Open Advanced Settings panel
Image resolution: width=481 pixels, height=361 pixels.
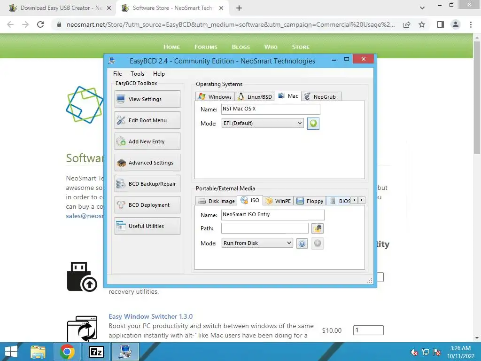tap(147, 163)
